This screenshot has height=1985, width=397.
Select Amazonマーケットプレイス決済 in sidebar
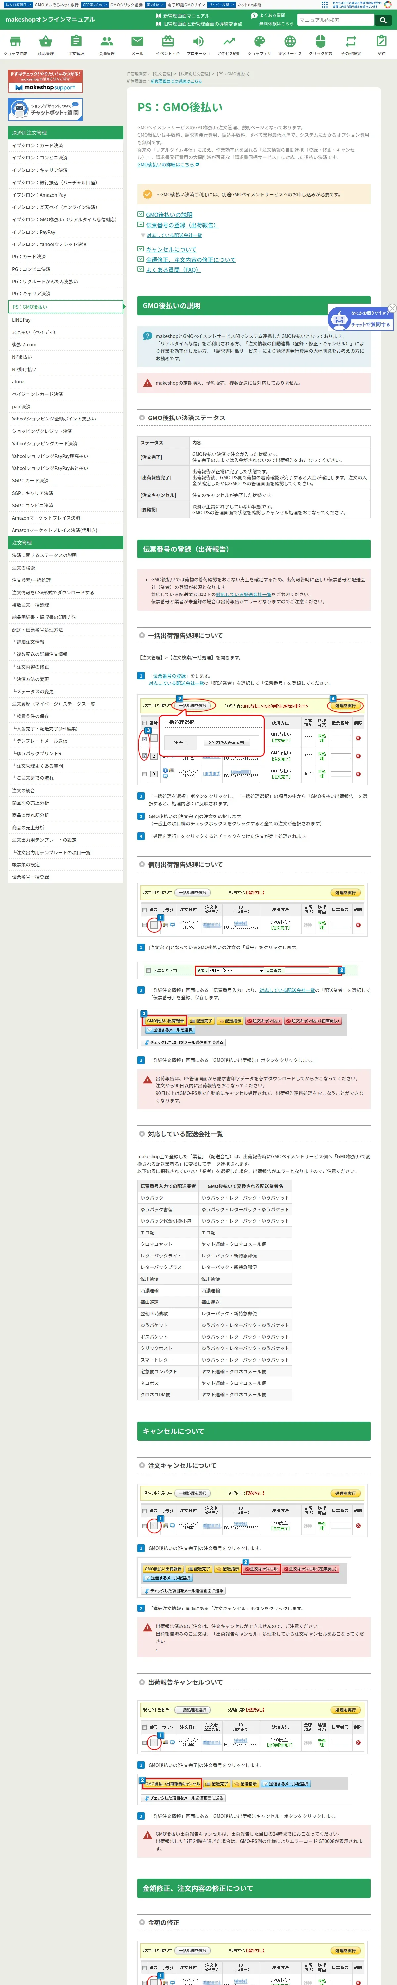pos(66,518)
